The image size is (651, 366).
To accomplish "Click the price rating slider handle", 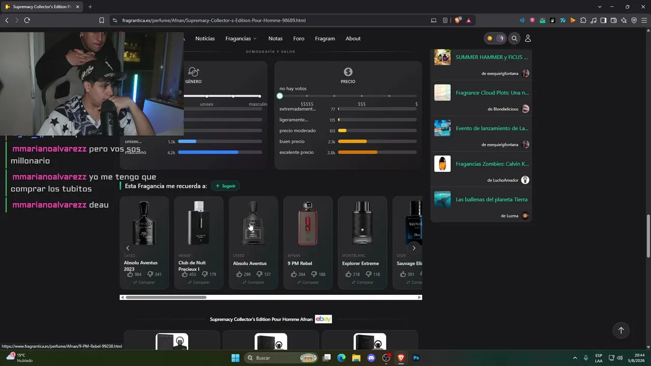I will point(280,96).
